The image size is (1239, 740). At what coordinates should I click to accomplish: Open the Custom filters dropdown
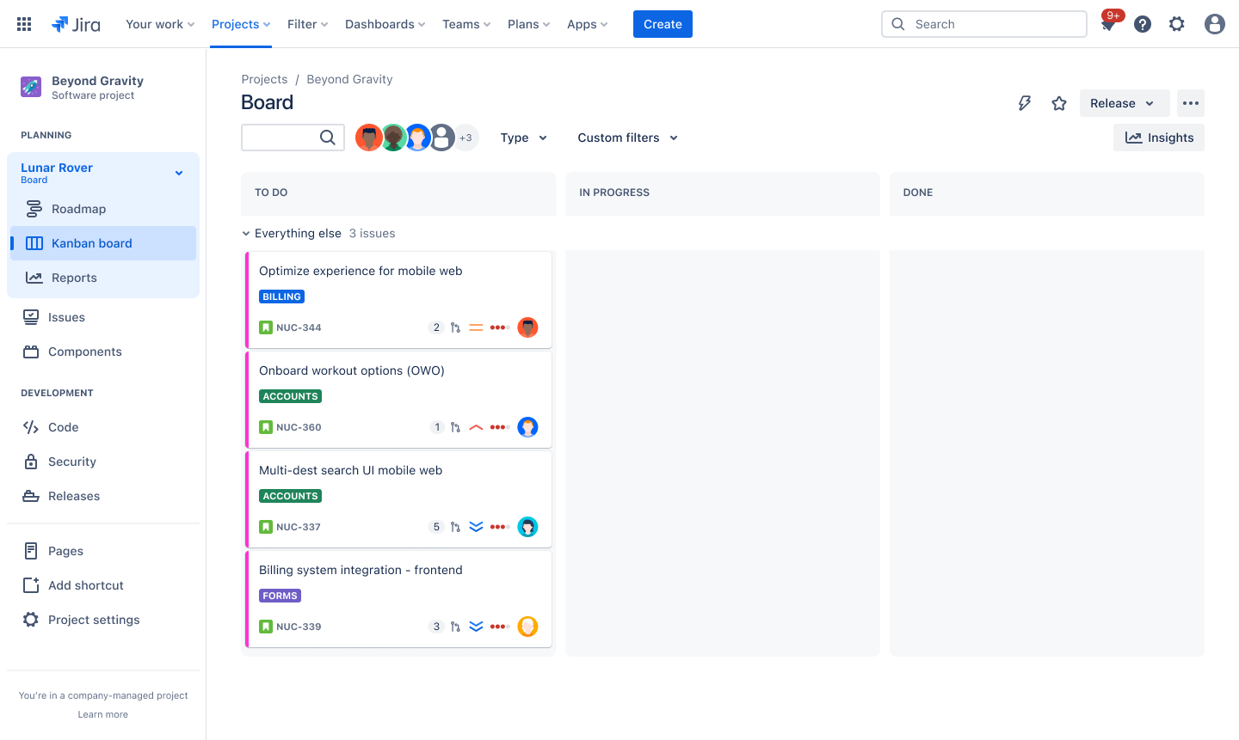(x=627, y=137)
